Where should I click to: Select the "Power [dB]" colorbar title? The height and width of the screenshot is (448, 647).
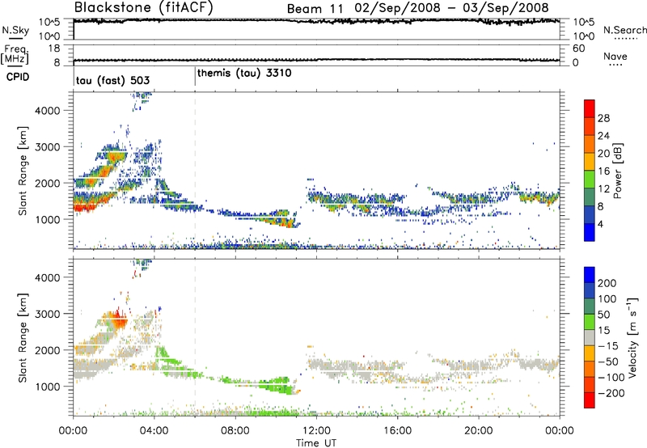click(x=618, y=171)
